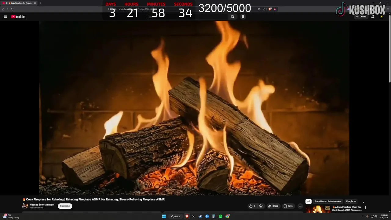Open the recommended Cozy Fireplace 4K thumbnail
391x220 pixels.
click(x=318, y=209)
